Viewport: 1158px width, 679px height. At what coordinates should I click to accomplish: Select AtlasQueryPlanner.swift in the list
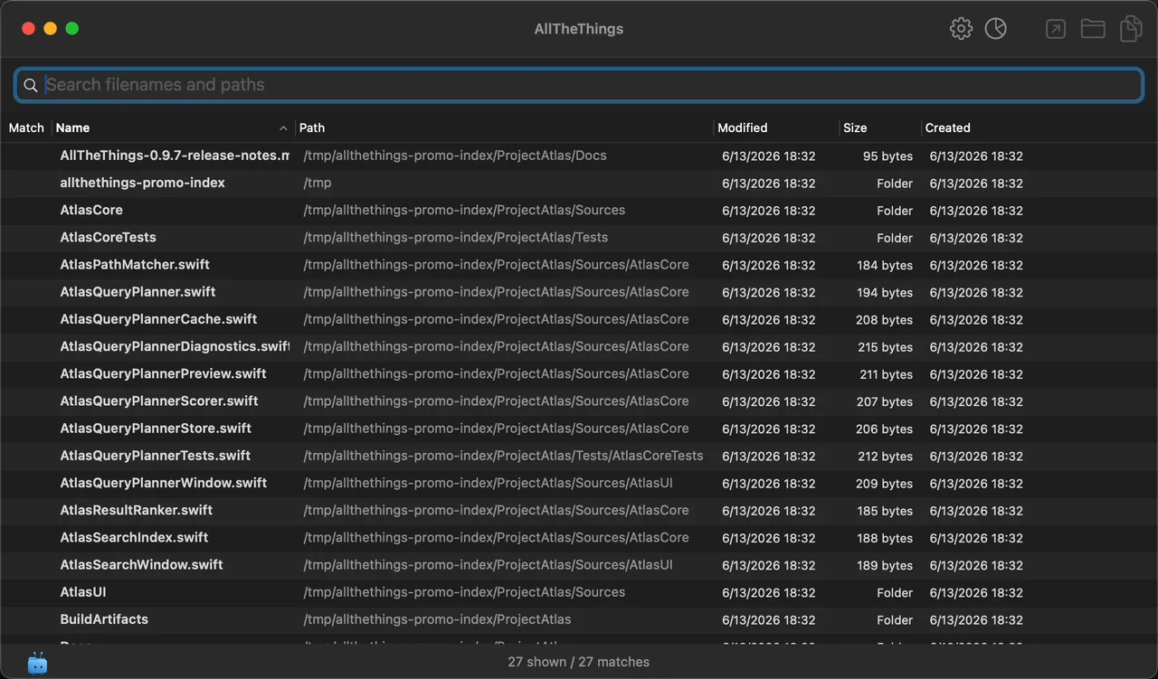579,292
